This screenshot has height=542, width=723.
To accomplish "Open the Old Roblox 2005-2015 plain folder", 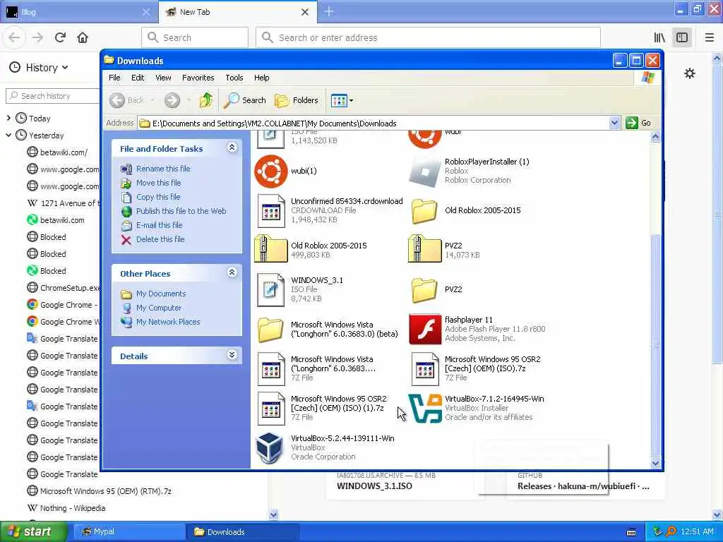I will [424, 211].
